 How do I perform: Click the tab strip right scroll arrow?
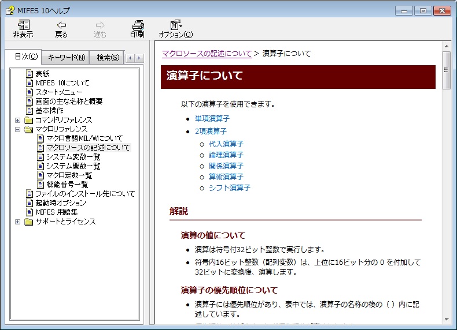139,58
